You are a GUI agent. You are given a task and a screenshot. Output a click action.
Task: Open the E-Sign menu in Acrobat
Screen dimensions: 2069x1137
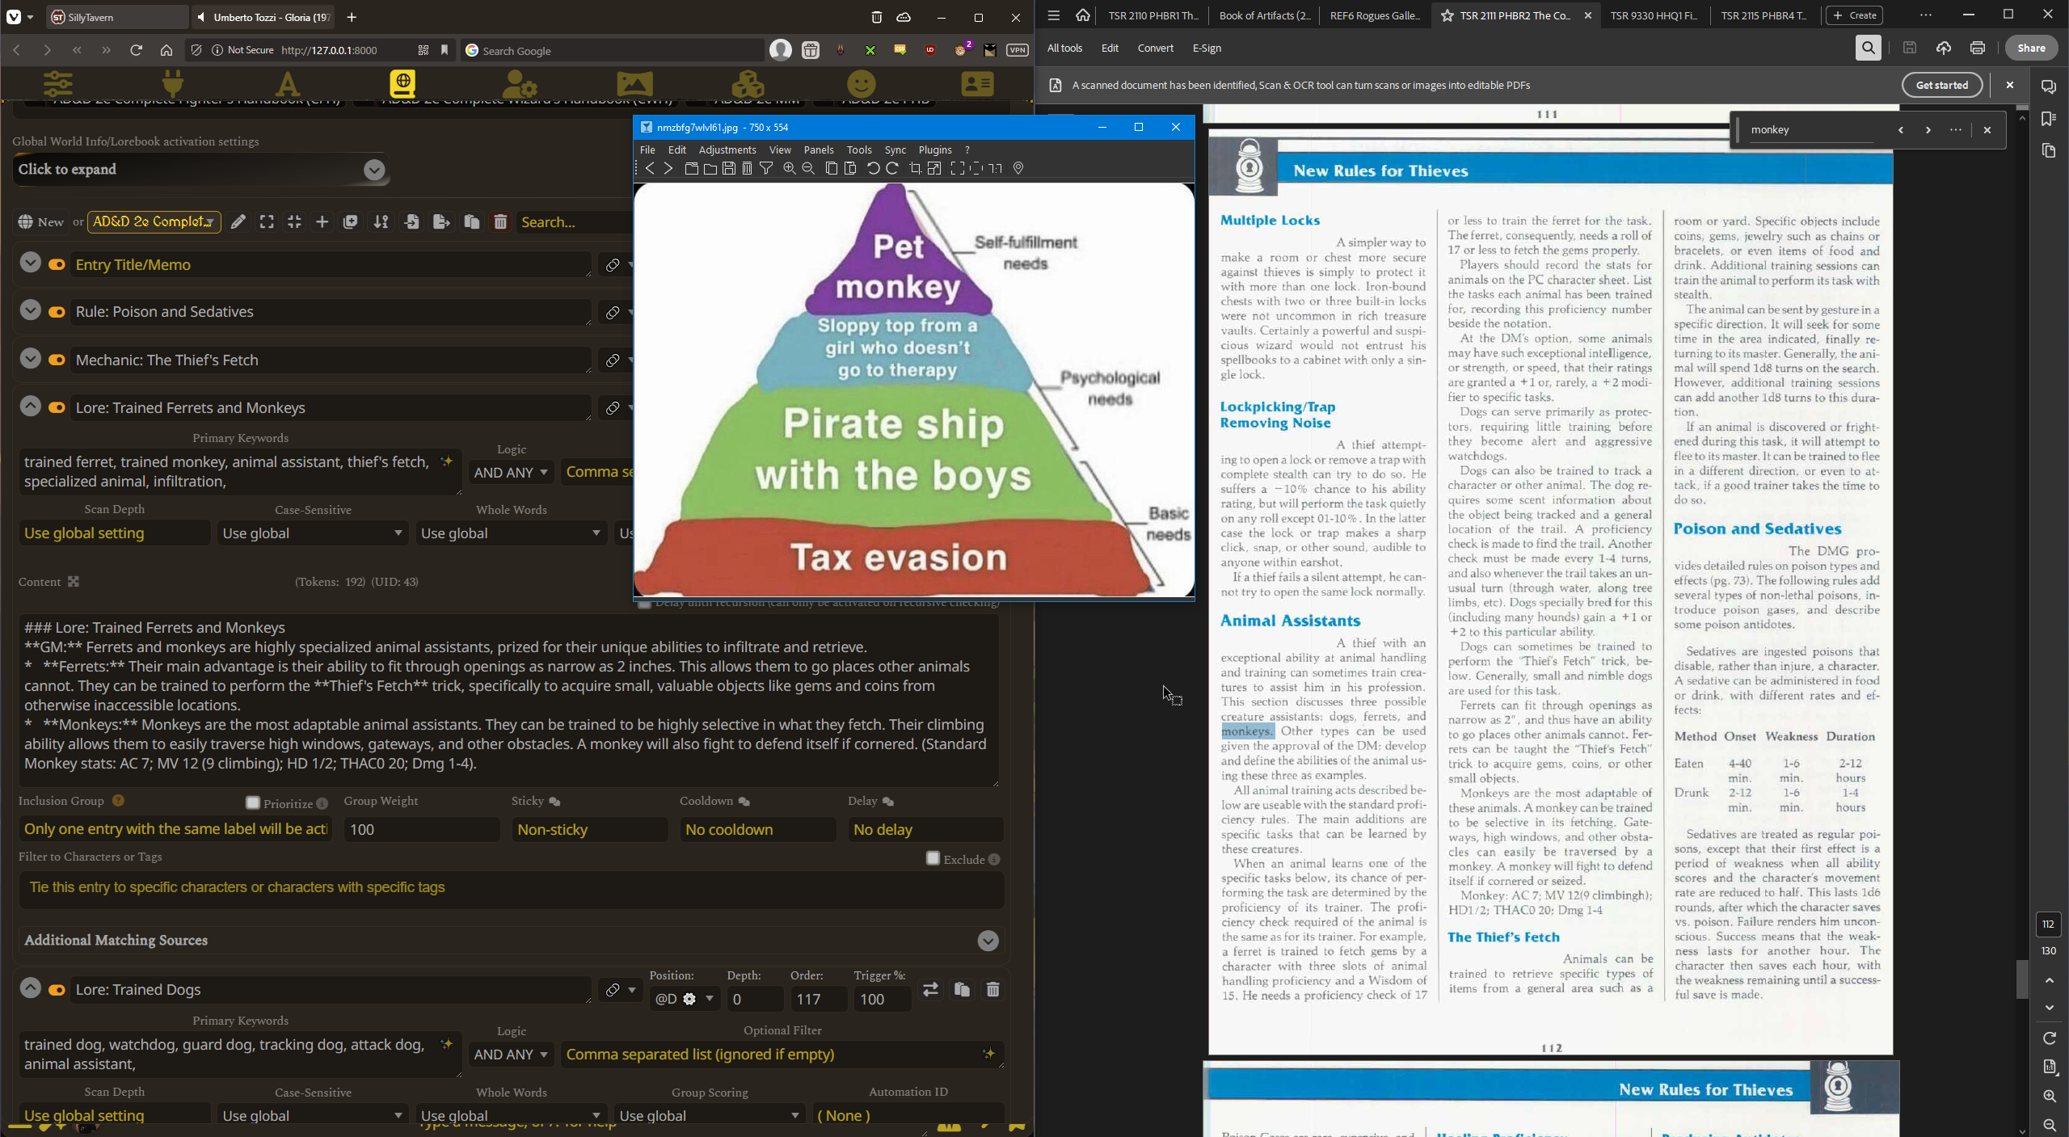click(1207, 48)
